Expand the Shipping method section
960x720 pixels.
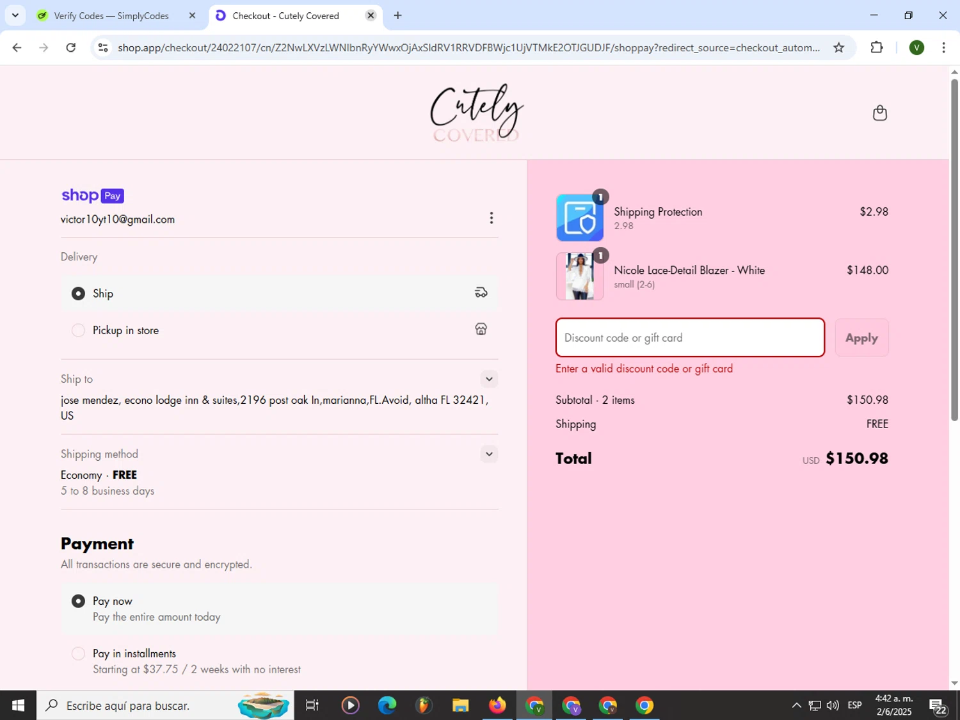click(489, 454)
